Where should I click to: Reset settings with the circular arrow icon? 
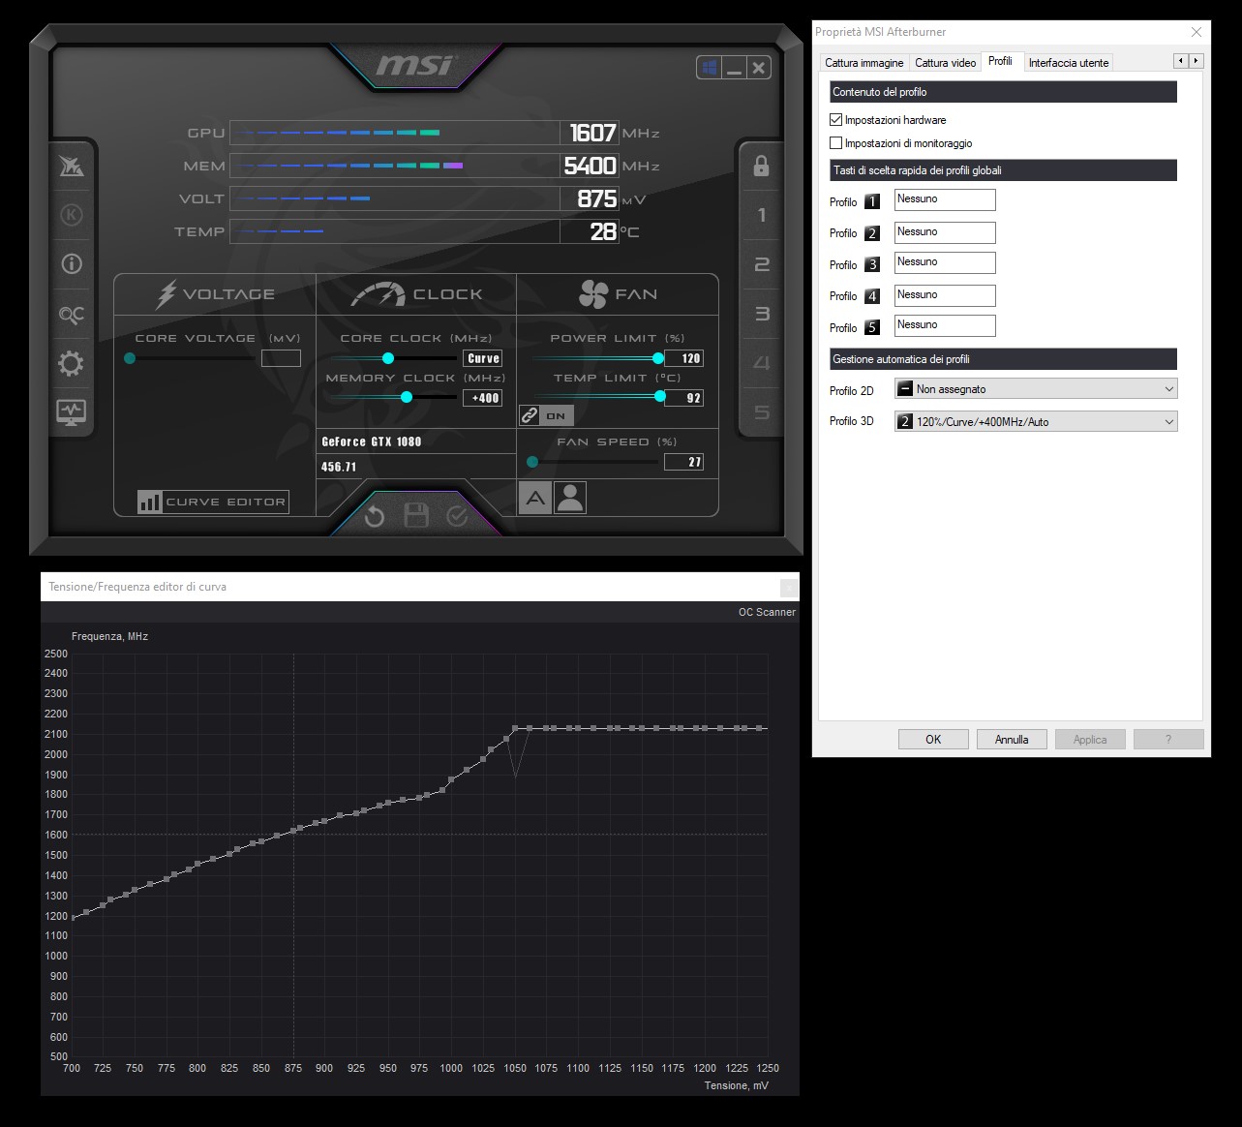point(375,517)
